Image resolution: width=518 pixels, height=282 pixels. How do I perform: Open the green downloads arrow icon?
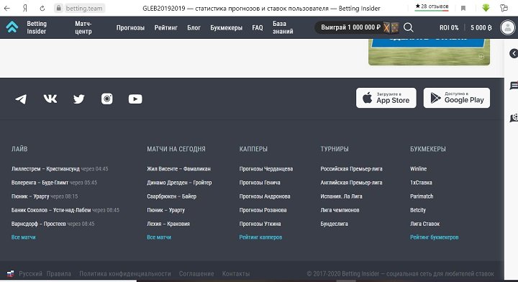pos(486,8)
